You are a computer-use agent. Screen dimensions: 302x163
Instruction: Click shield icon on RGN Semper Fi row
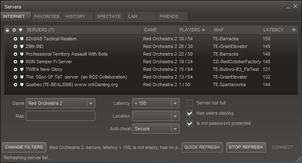[x=22, y=62]
